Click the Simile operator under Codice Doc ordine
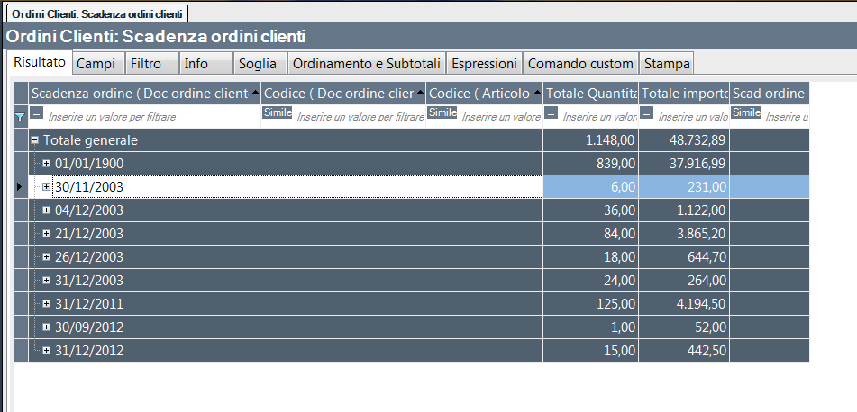 click(x=277, y=112)
